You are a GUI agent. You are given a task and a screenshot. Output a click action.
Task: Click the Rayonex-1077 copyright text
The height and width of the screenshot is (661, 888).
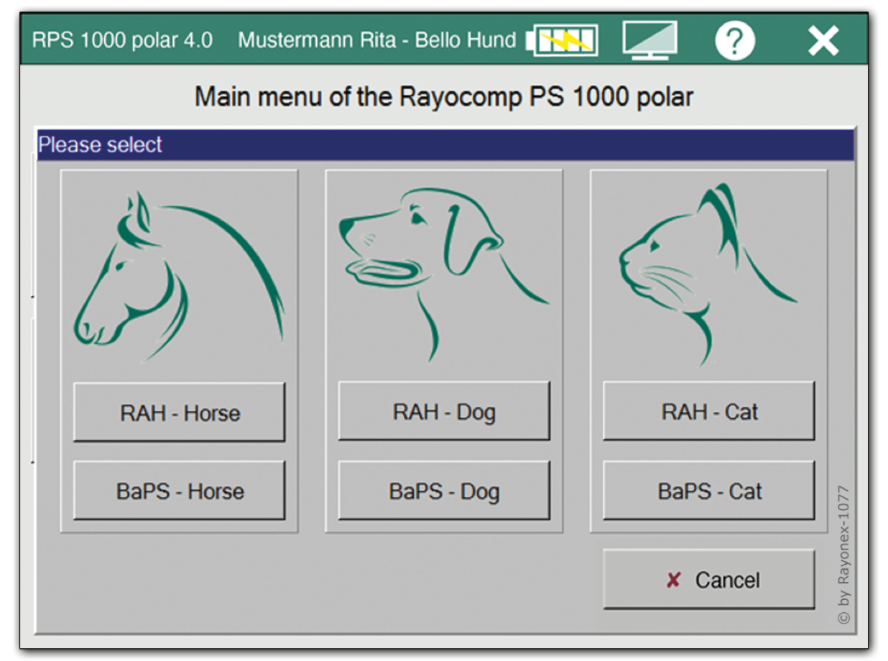click(x=843, y=555)
